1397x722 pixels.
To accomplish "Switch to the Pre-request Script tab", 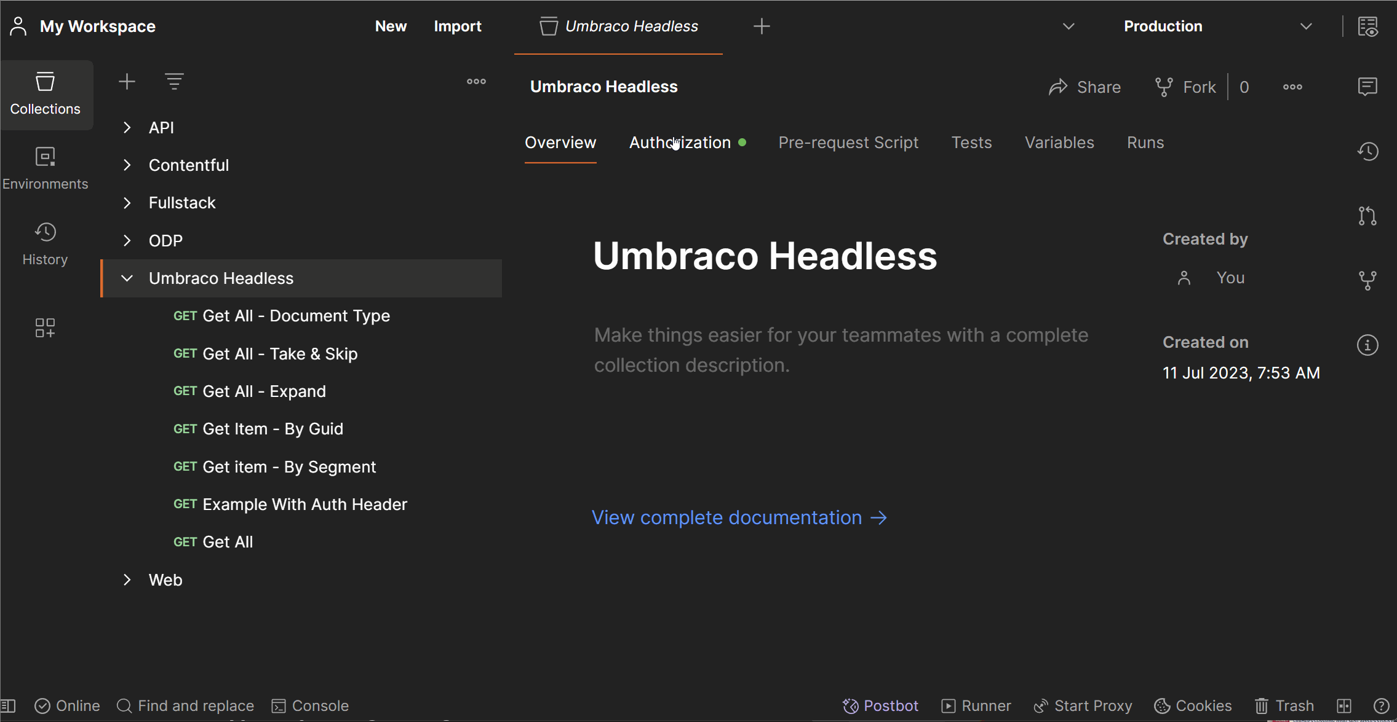I will tap(848, 143).
